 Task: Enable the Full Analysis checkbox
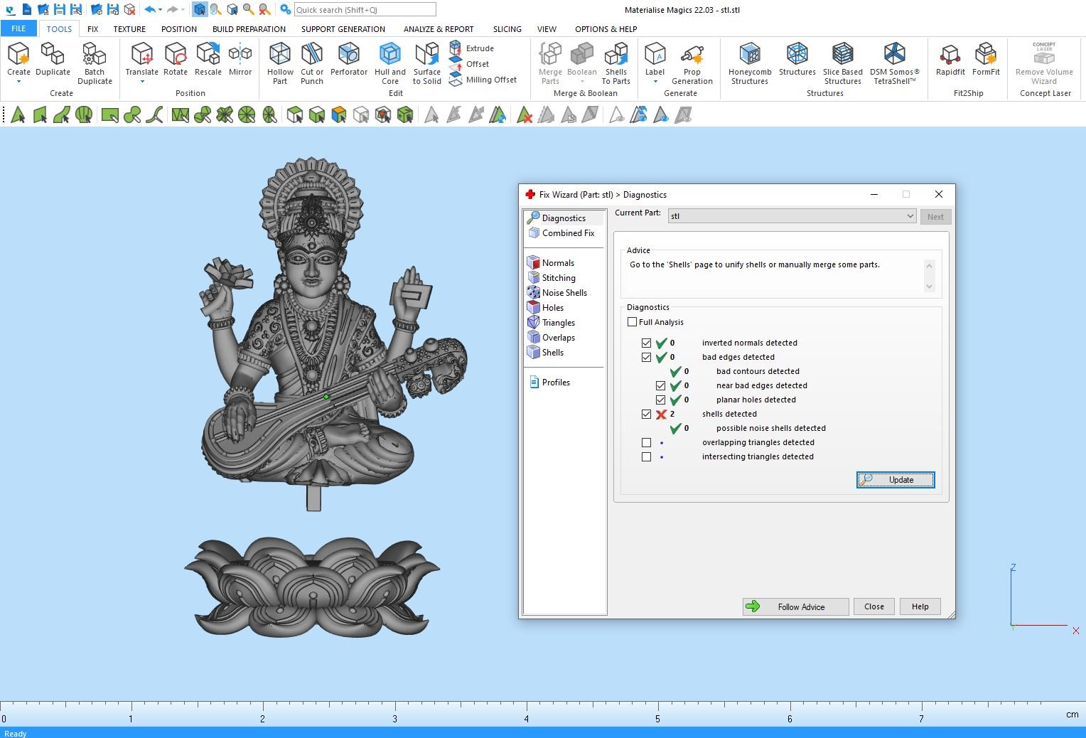[x=633, y=322]
